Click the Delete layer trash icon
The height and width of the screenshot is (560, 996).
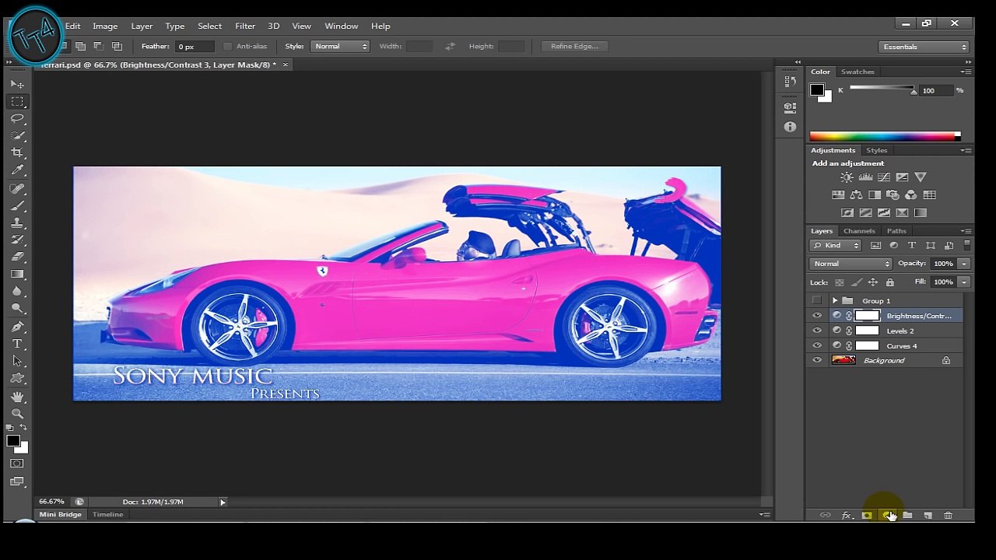pos(948,516)
